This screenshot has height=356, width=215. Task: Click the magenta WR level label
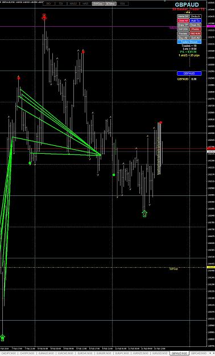173,28
